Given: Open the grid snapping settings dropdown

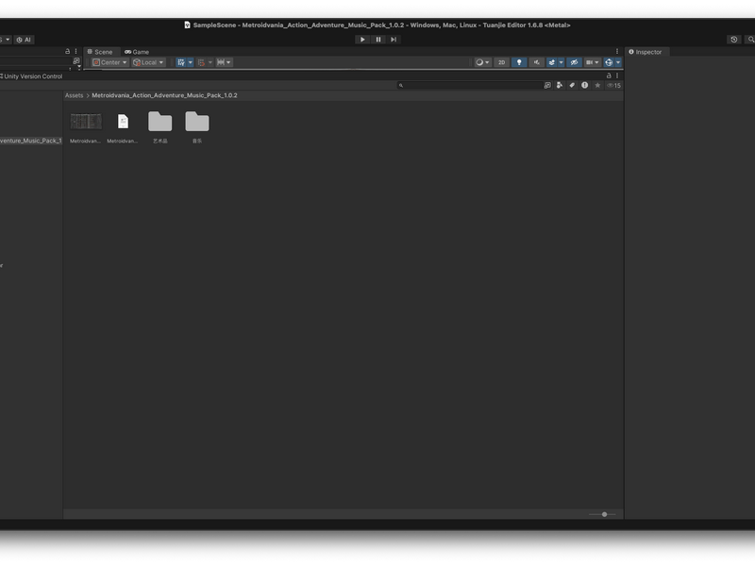Looking at the screenshot, I should 224,62.
